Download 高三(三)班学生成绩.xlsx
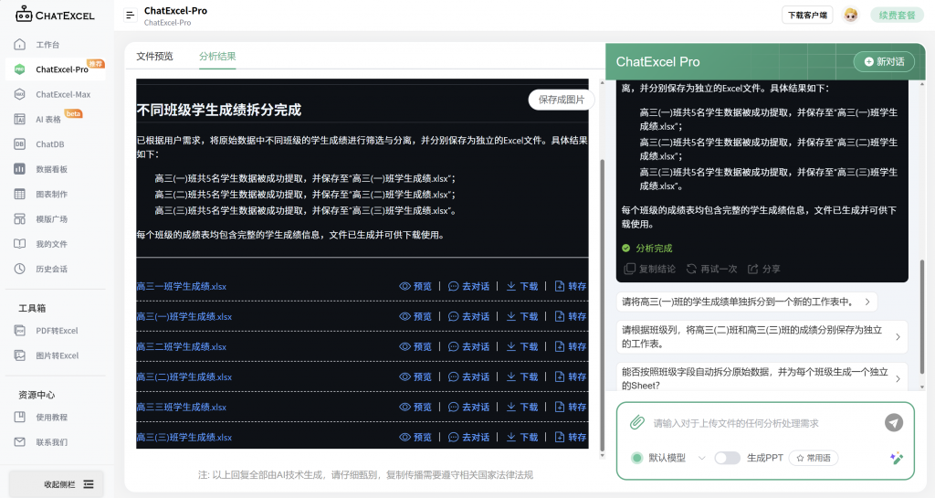The height and width of the screenshot is (498, 935). tap(521, 437)
